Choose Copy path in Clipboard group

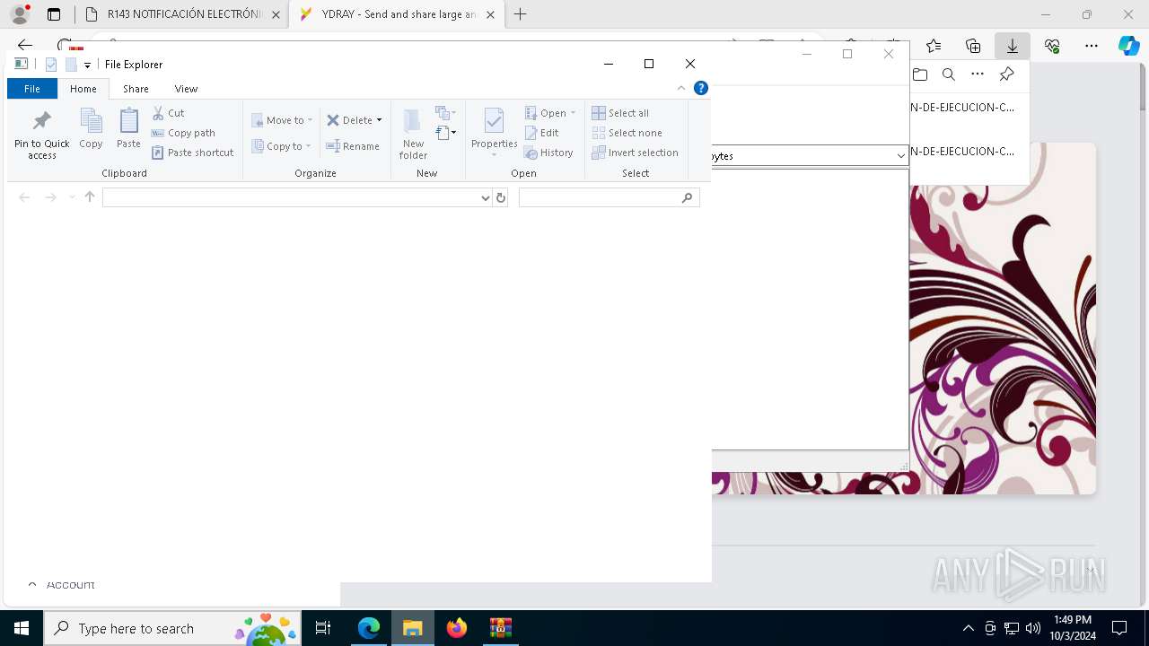pos(183,133)
